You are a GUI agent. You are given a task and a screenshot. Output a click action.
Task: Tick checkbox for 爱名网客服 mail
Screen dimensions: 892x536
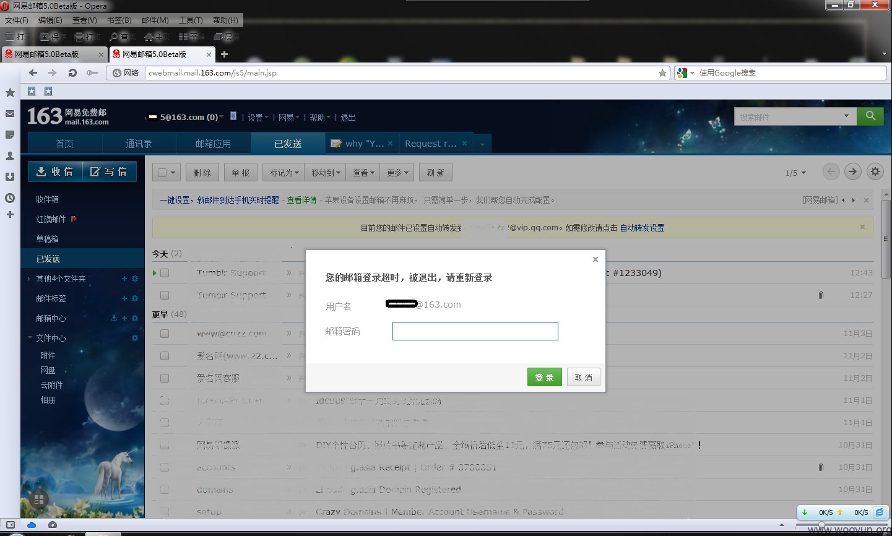point(165,378)
